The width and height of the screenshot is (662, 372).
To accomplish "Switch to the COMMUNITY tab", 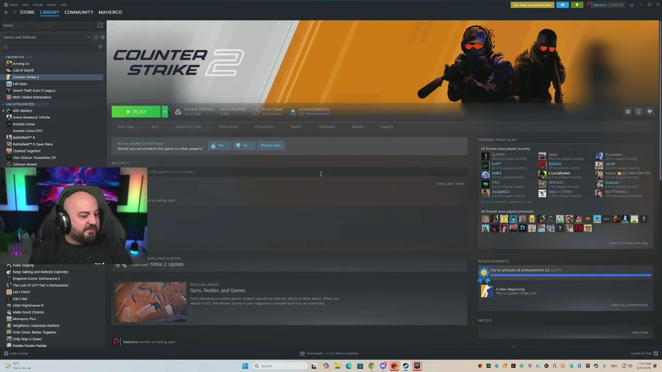I will pos(79,12).
